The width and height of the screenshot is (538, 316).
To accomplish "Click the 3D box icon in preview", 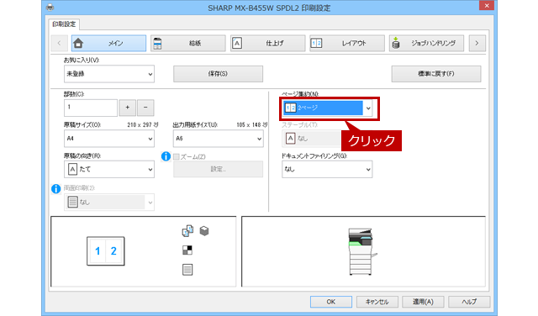I will tap(204, 231).
